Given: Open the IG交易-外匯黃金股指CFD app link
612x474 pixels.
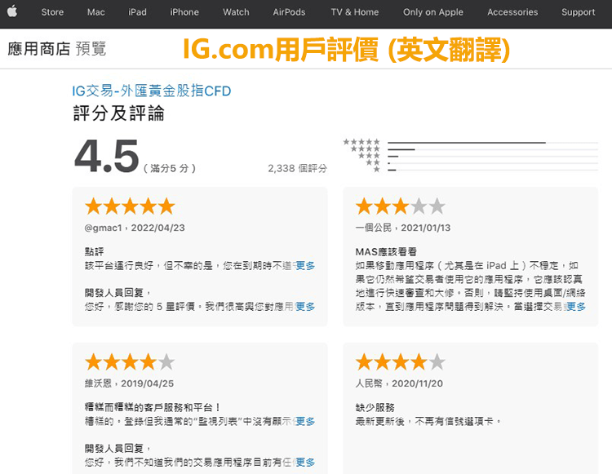Looking at the screenshot, I should coord(152,91).
